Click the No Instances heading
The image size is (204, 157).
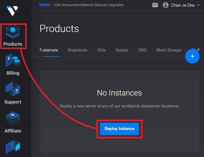[x=120, y=93]
